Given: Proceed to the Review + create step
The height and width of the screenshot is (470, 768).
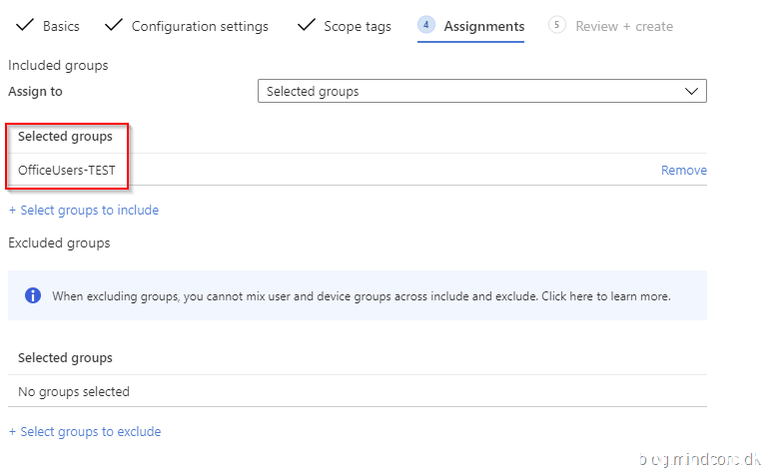Looking at the screenshot, I should tap(624, 26).
